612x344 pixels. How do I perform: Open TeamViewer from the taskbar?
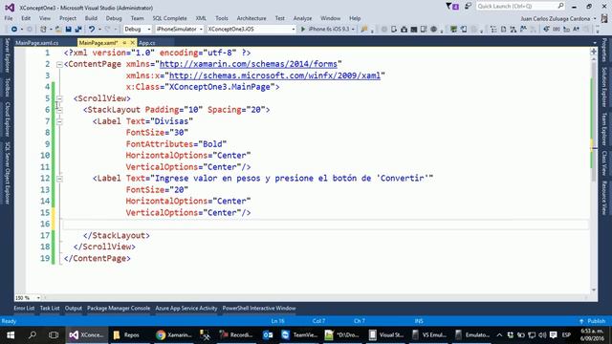click(299, 335)
